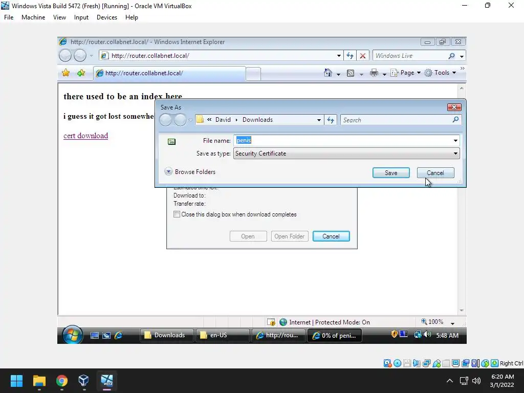Click the VirtualBox optical disk indicator
Image resolution: width=524 pixels, height=393 pixels.
tap(397, 363)
